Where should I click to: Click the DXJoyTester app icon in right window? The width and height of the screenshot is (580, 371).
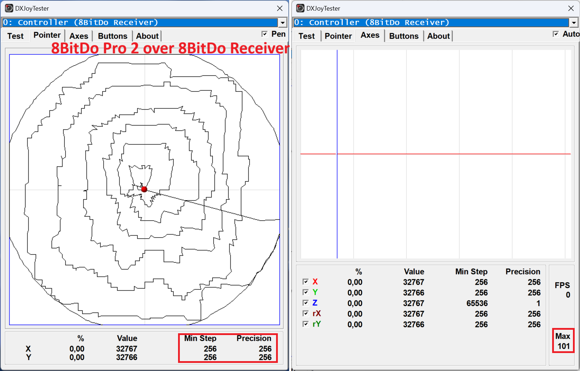coord(300,8)
